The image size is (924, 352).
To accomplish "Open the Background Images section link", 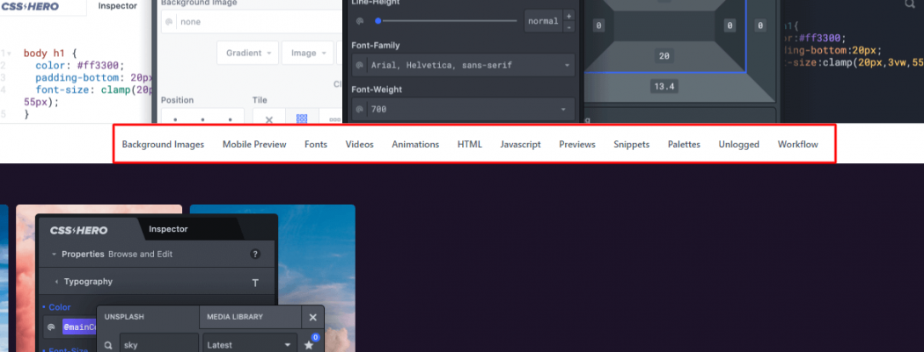I will pyautogui.click(x=163, y=144).
